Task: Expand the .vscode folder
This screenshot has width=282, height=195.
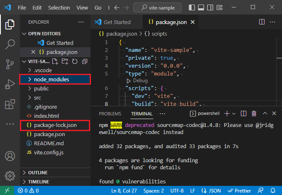Action: coord(29,70)
